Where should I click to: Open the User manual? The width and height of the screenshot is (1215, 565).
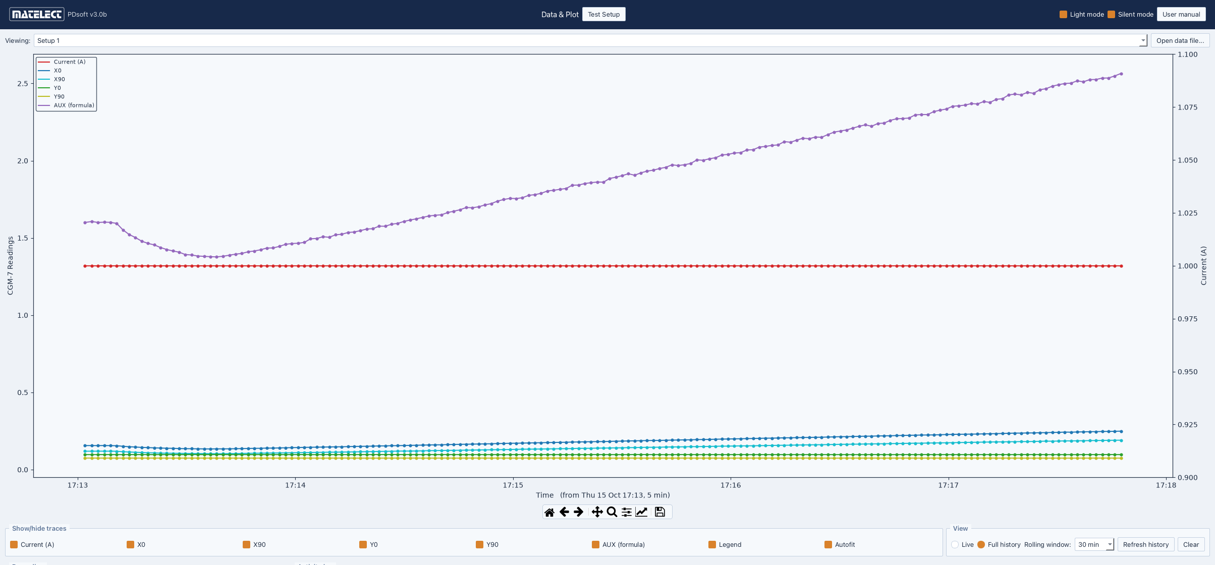point(1181,14)
